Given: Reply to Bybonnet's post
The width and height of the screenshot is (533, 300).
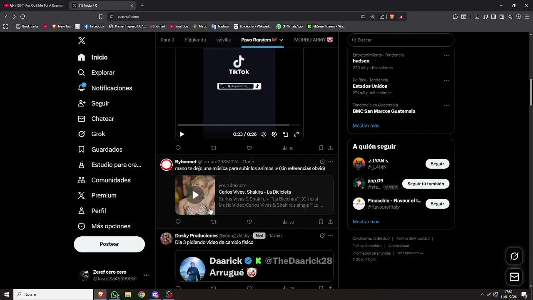Looking at the screenshot, I should coord(178,222).
